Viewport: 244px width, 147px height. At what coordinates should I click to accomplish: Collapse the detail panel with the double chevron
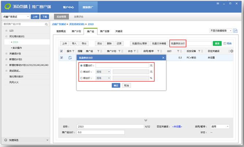point(146,120)
